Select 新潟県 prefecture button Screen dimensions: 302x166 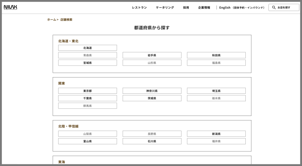click(x=216, y=134)
